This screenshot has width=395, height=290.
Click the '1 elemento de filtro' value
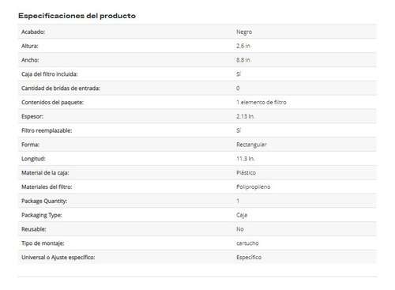point(261,103)
